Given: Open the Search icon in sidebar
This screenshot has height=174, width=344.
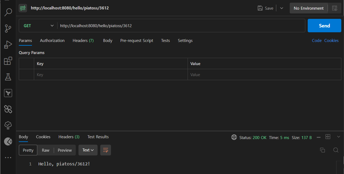Looking at the screenshot, I should pyautogui.click(x=8, y=12).
